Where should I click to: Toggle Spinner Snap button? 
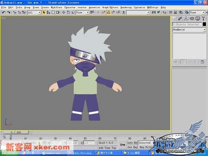(x=118, y=13)
